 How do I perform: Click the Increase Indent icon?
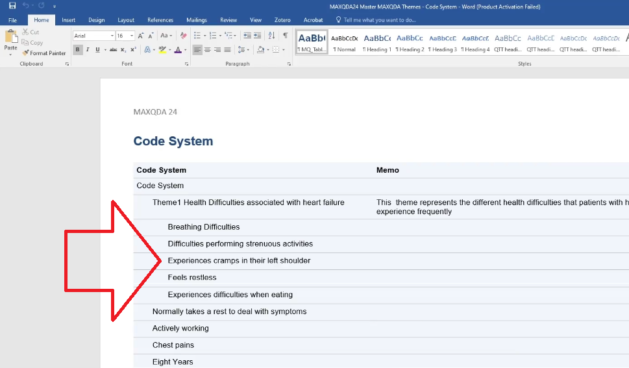pos(257,36)
